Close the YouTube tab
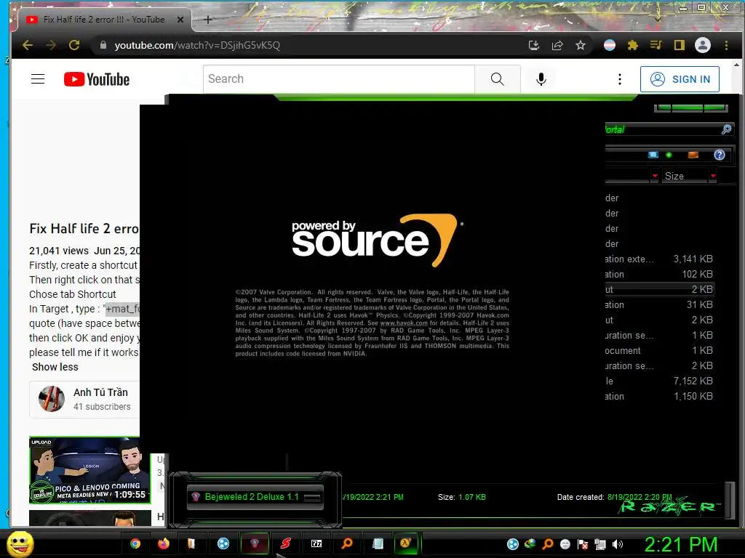The width and height of the screenshot is (745, 558). coord(180,20)
